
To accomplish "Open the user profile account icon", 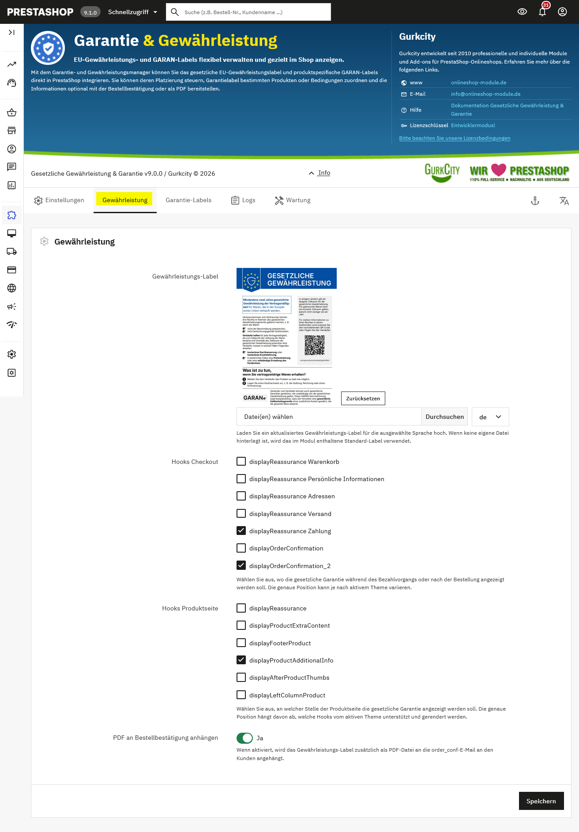I will [x=562, y=12].
